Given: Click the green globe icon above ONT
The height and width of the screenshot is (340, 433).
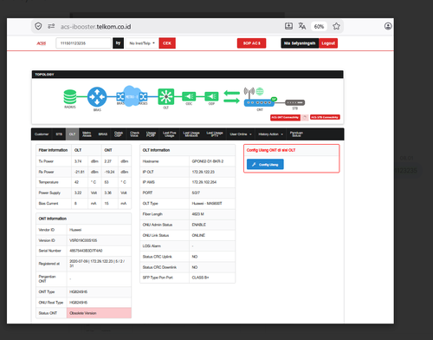Looking at the screenshot, I should [x=260, y=91].
